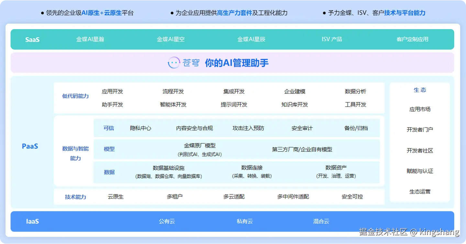The image size is (466, 244).
Task: Select 金蝶AI星空 in the SaaS row
Action: pos(171,39)
